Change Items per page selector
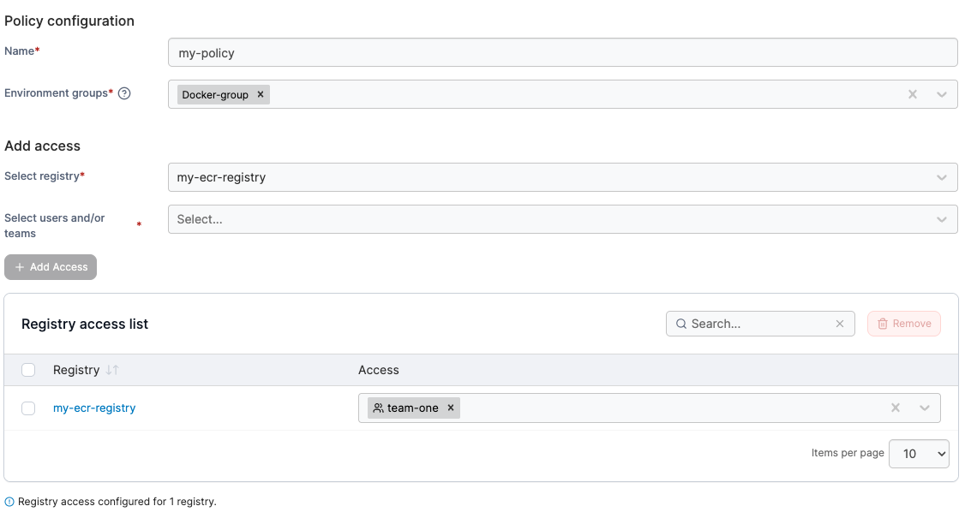Screen dimensions: 965x518 (x=919, y=454)
